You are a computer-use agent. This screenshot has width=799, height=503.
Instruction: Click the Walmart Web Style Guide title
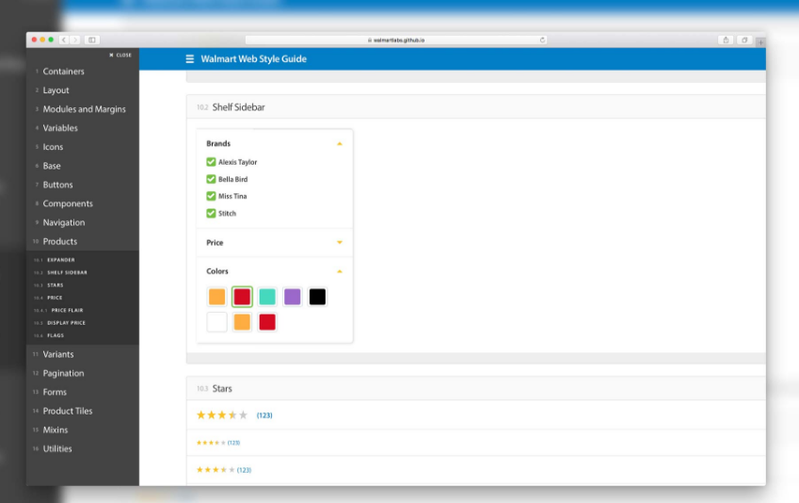coord(254,59)
